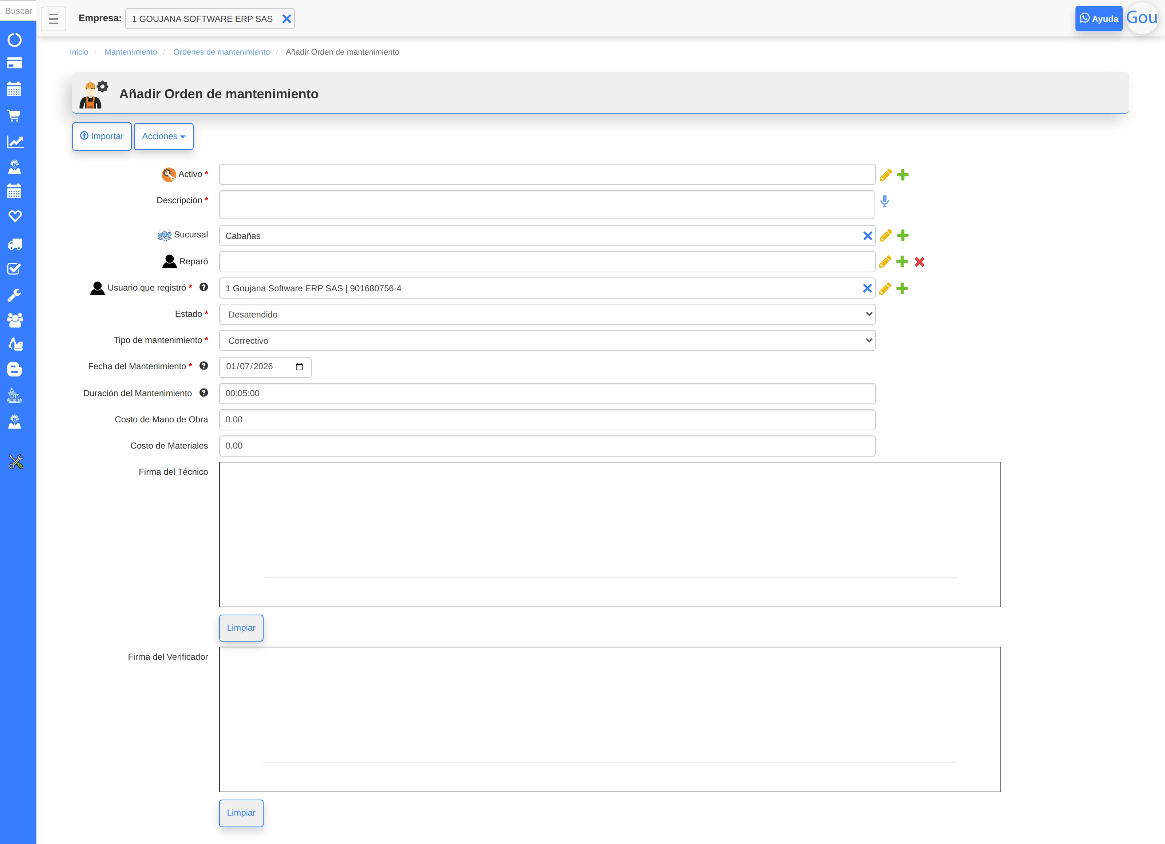Open the Acciones dropdown menu
The image size is (1165, 844).
[163, 136]
